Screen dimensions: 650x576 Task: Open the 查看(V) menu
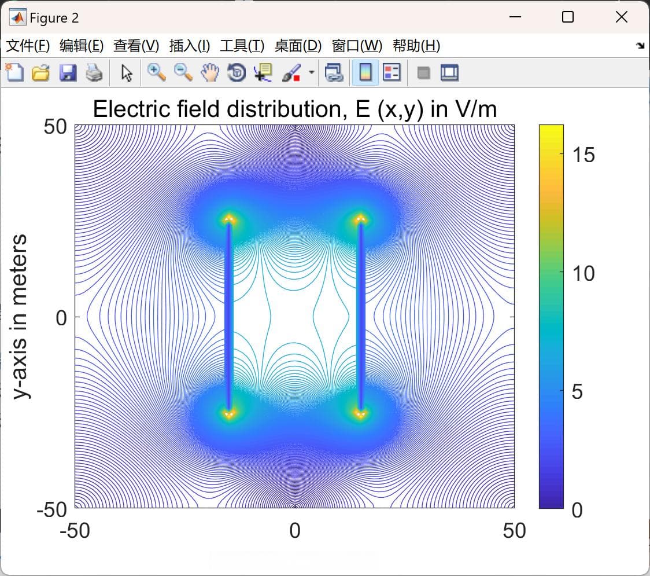[136, 46]
